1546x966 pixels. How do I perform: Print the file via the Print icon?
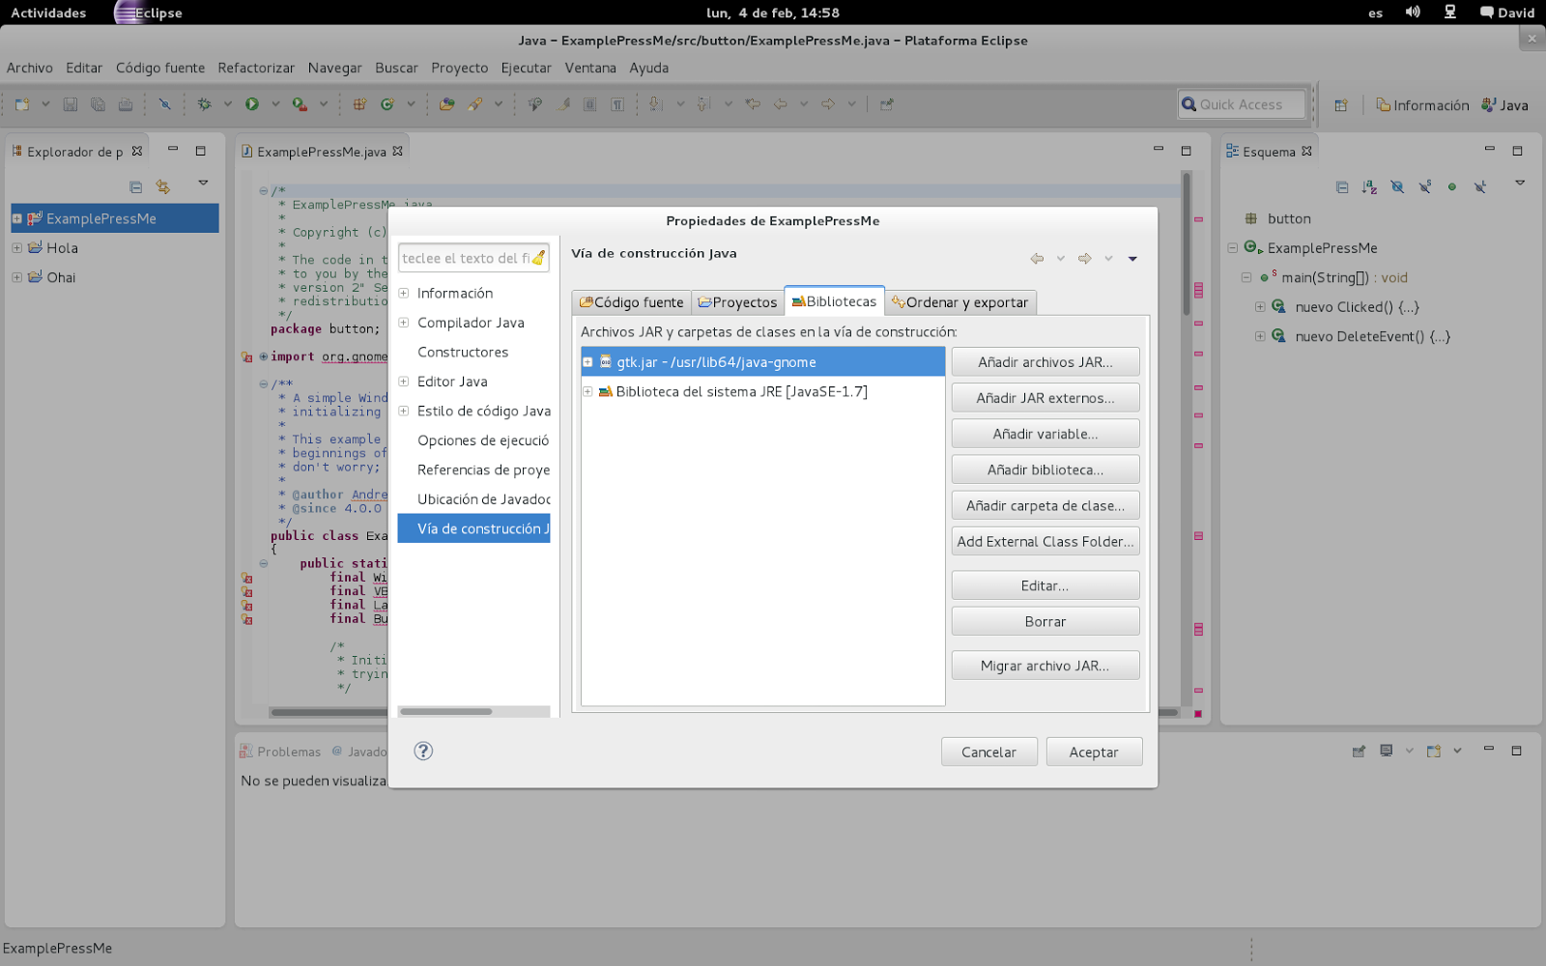(x=125, y=103)
